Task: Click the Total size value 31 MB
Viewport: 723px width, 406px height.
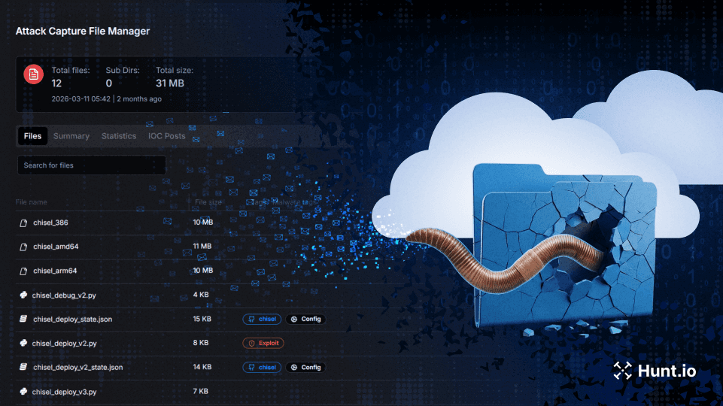Action: coord(170,83)
